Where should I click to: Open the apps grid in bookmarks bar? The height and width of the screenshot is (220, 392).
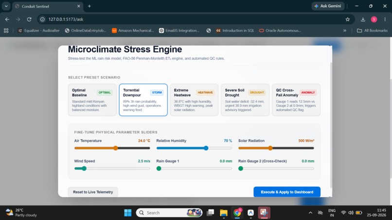click(x=6, y=31)
